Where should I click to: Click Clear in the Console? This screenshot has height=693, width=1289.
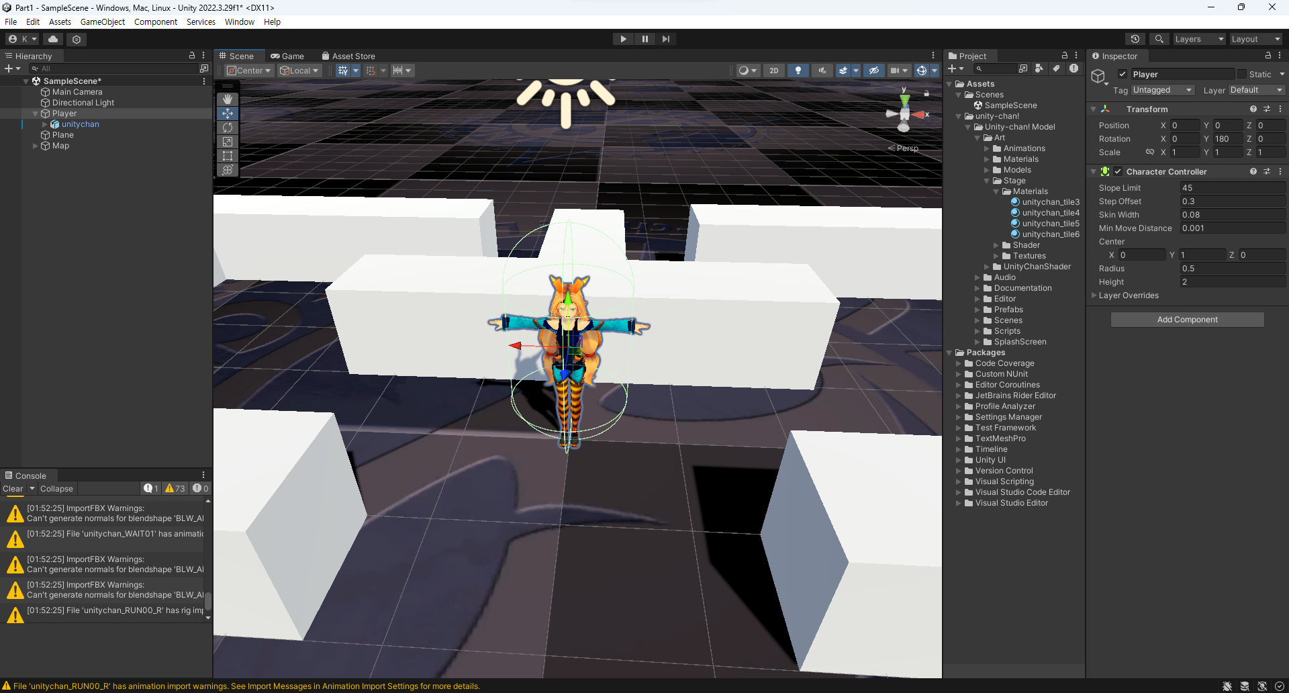13,489
